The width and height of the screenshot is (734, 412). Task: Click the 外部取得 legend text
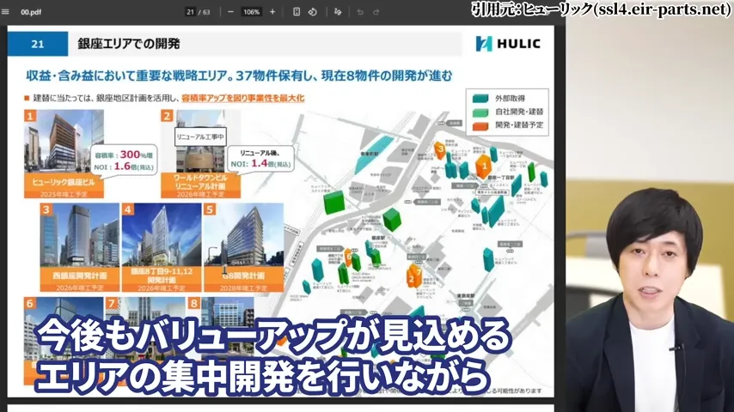510,98
